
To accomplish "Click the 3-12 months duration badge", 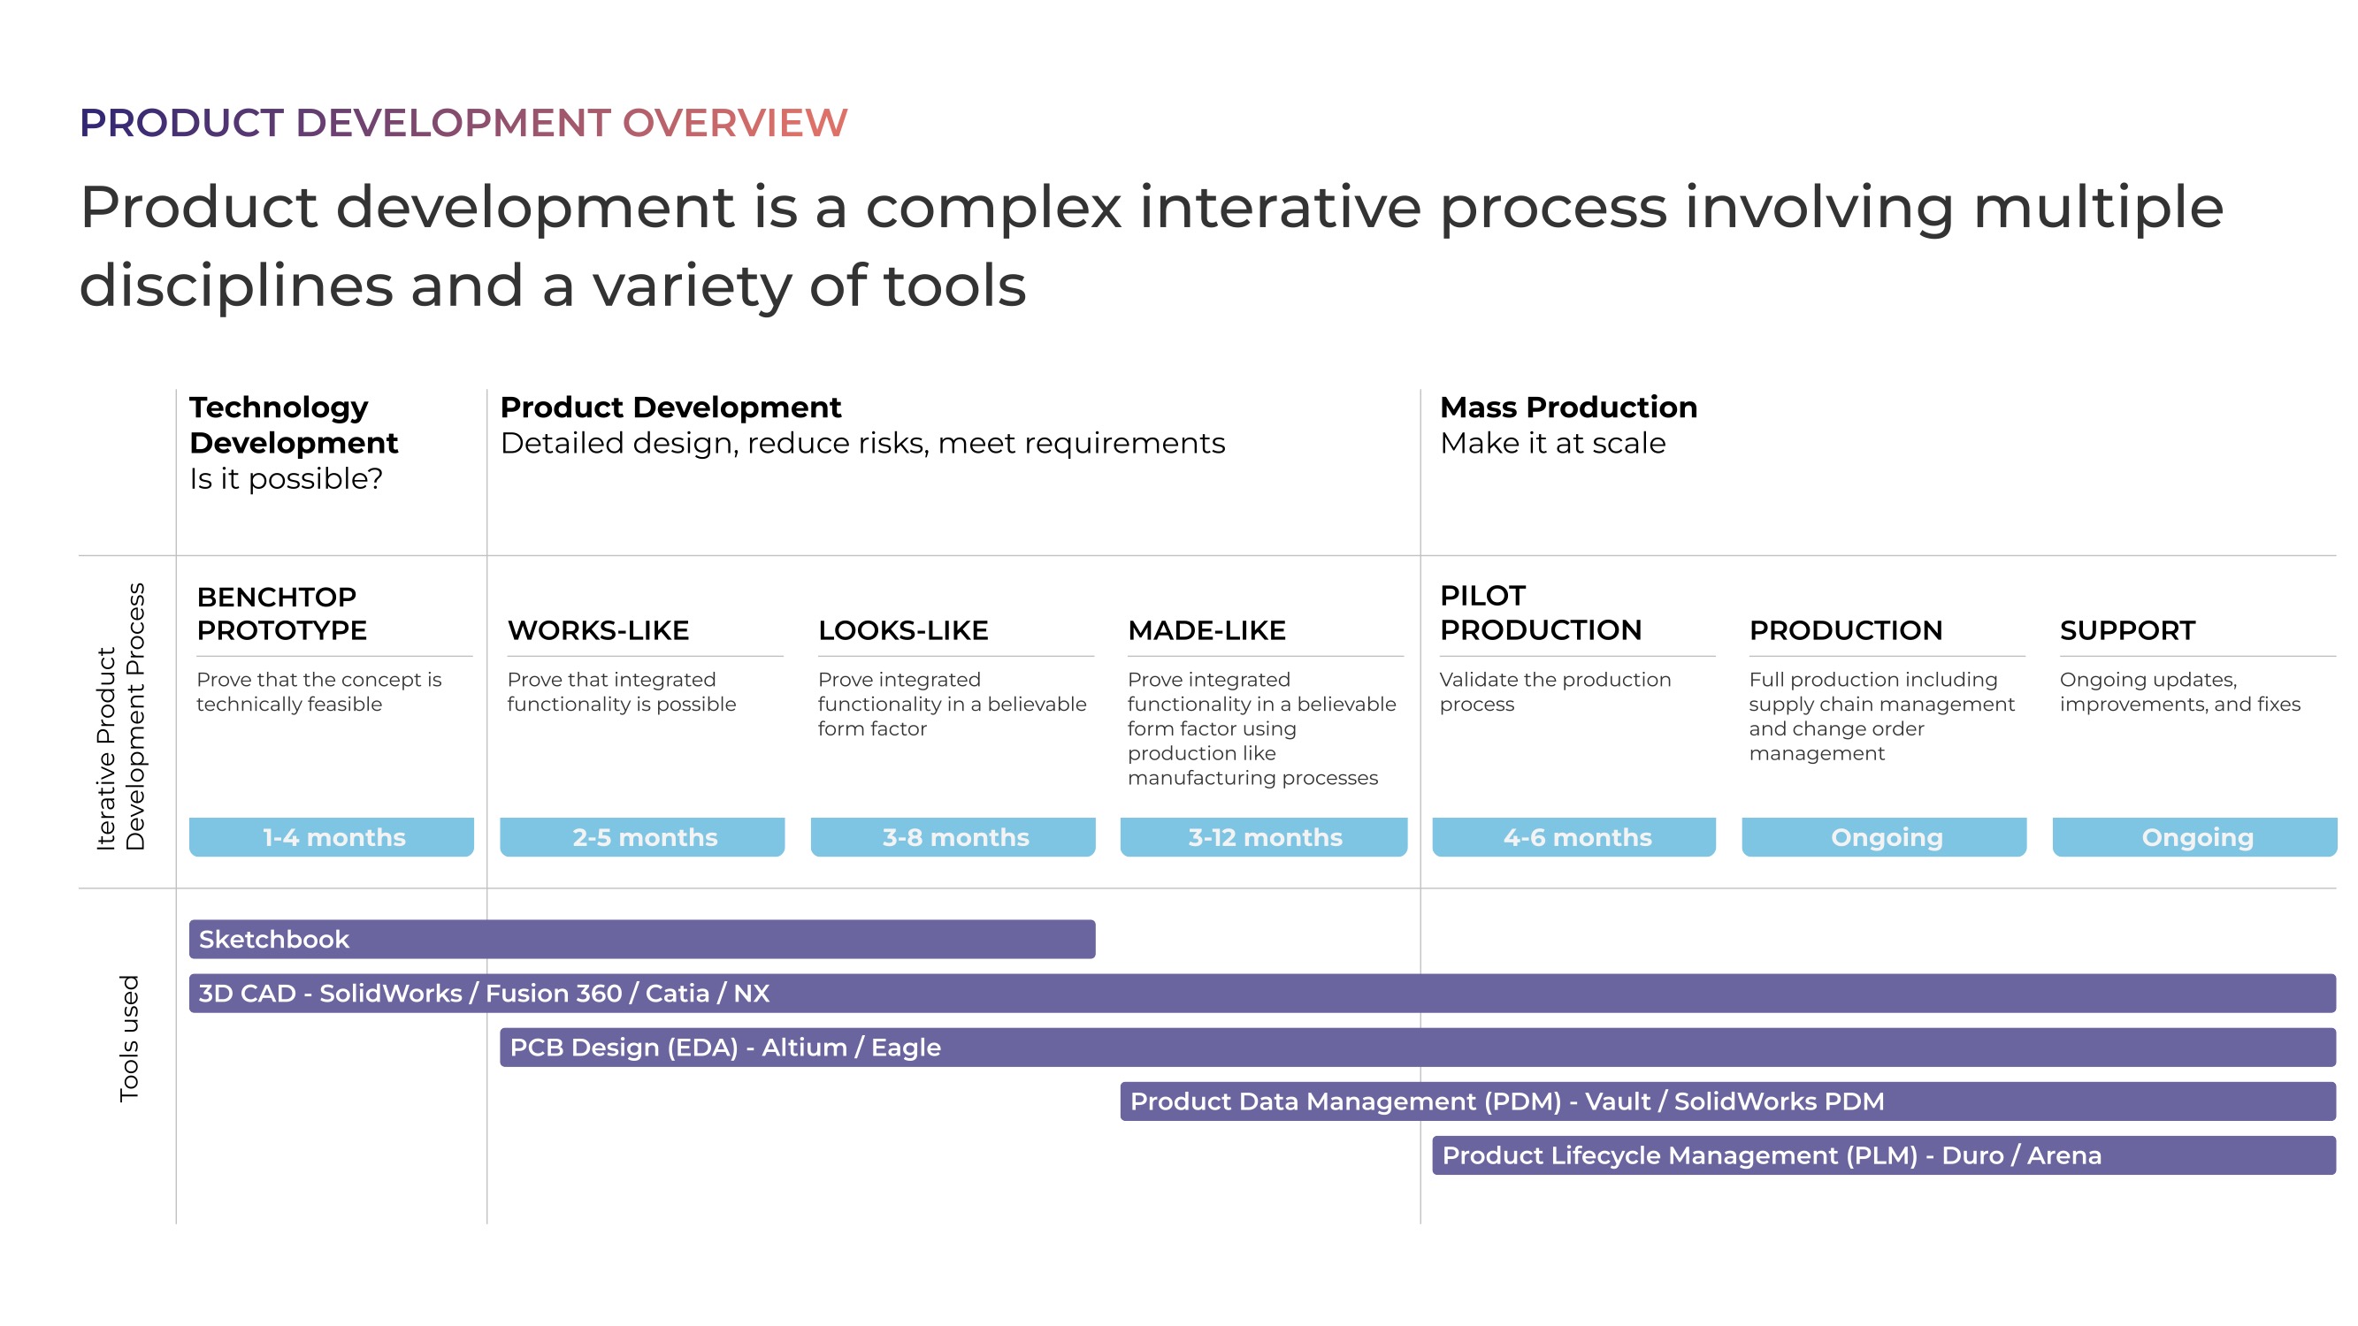I will pos(1263,836).
